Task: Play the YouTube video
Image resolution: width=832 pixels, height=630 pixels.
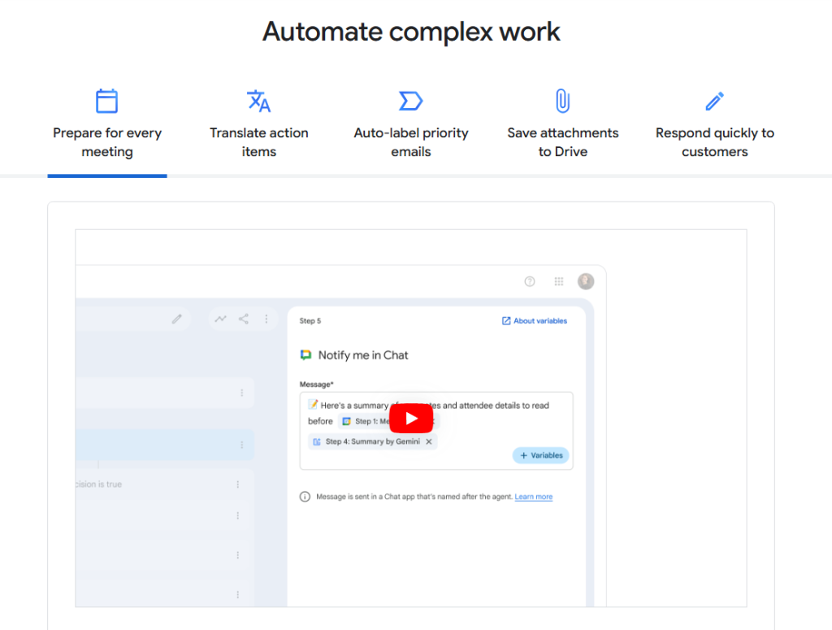Action: [411, 419]
